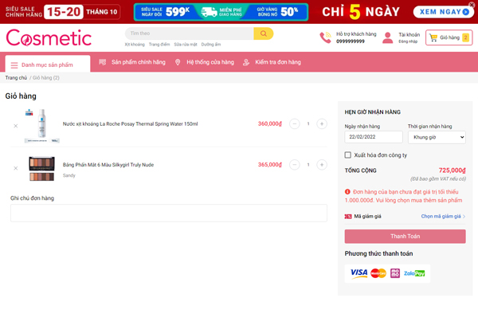Viewport: 478px width, 325px height.
Task: Open La Roche Posay product thumbnail
Action: coord(42,126)
